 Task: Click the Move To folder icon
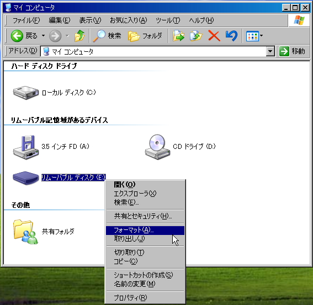tap(178, 36)
